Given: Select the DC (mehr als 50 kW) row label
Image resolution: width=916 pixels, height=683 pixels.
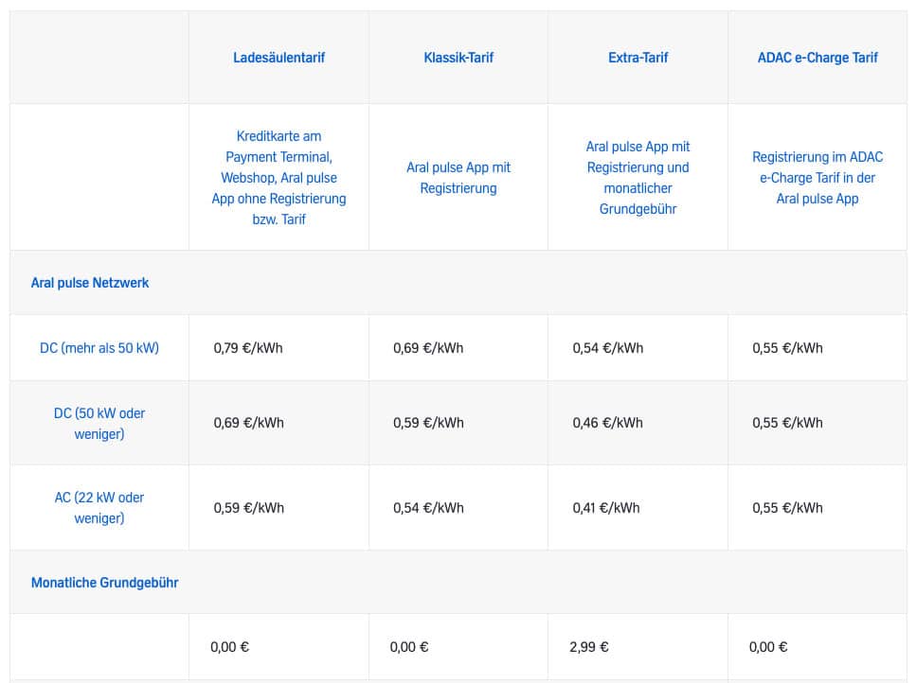Looking at the screenshot, I should 99,348.
